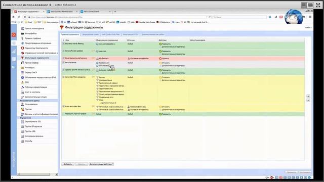This screenshot has height=182, width=324.
Task: Click Восстановить button
Action: coord(305,172)
